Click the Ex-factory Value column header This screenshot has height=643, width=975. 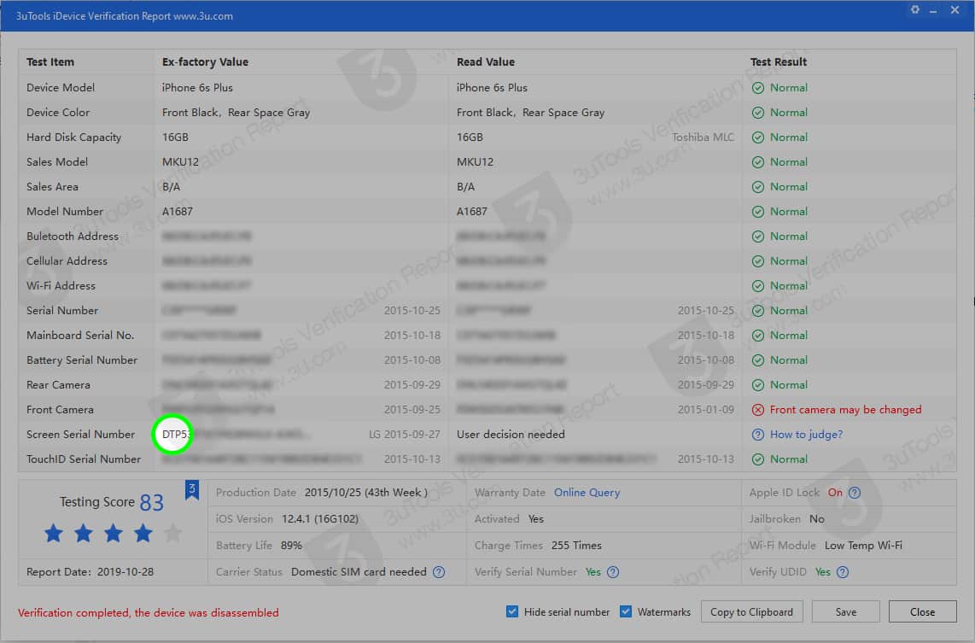click(205, 62)
